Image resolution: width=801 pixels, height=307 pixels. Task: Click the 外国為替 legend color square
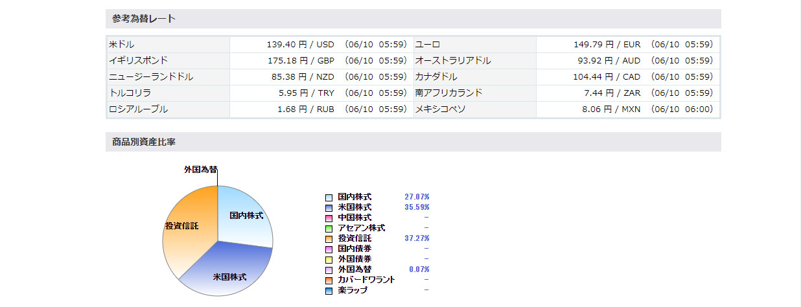pyautogui.click(x=329, y=269)
